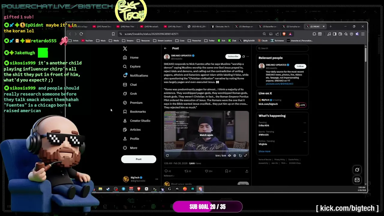
Task: Click the reply count icon showing 42
Action: 166,171
